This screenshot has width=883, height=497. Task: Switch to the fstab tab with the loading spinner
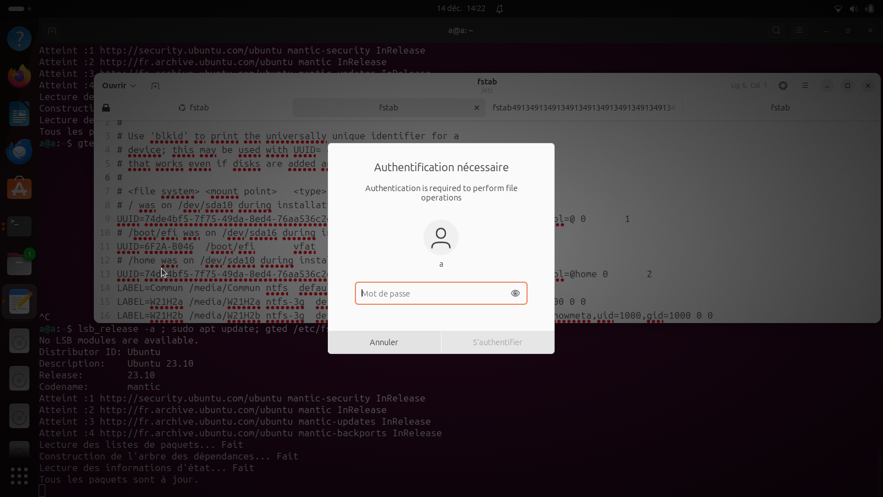coord(194,108)
